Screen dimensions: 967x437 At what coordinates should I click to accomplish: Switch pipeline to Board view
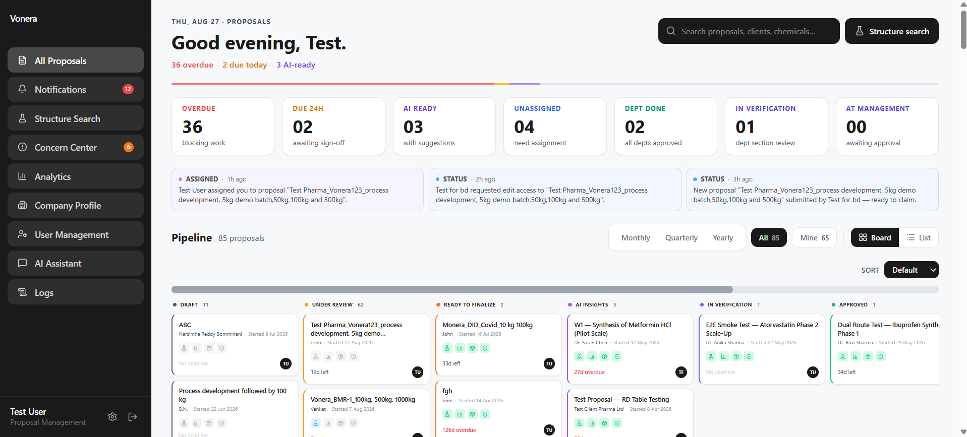point(875,237)
